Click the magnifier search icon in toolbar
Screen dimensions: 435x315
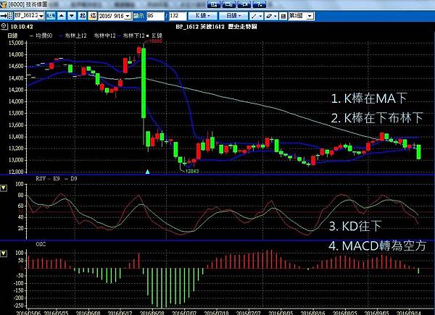pyautogui.click(x=51, y=16)
